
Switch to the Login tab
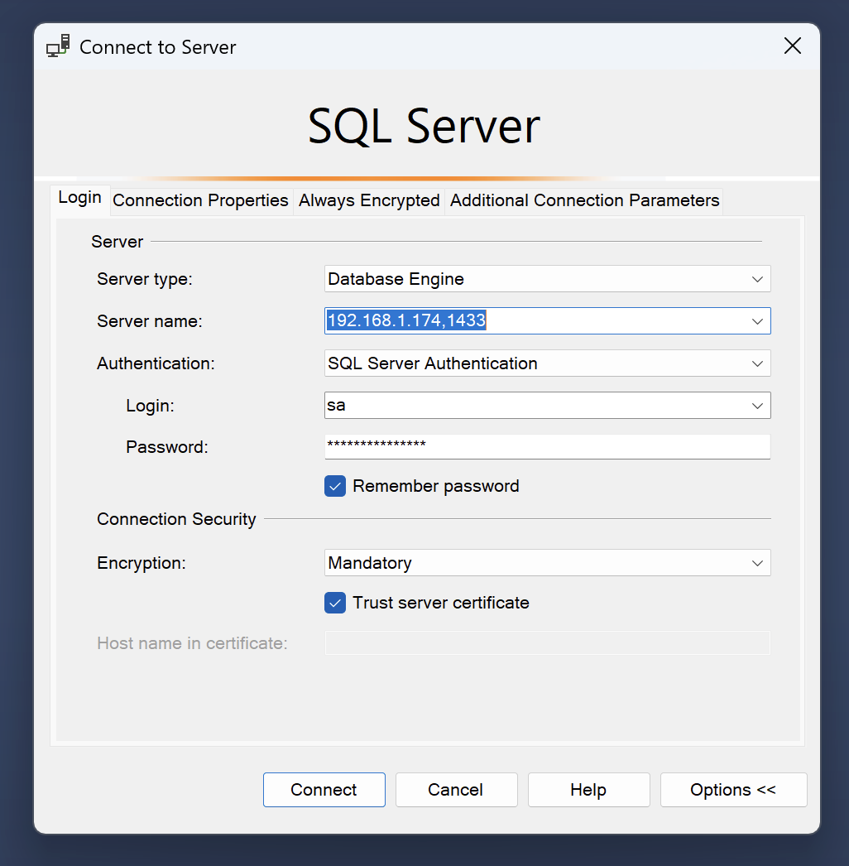[80, 198]
